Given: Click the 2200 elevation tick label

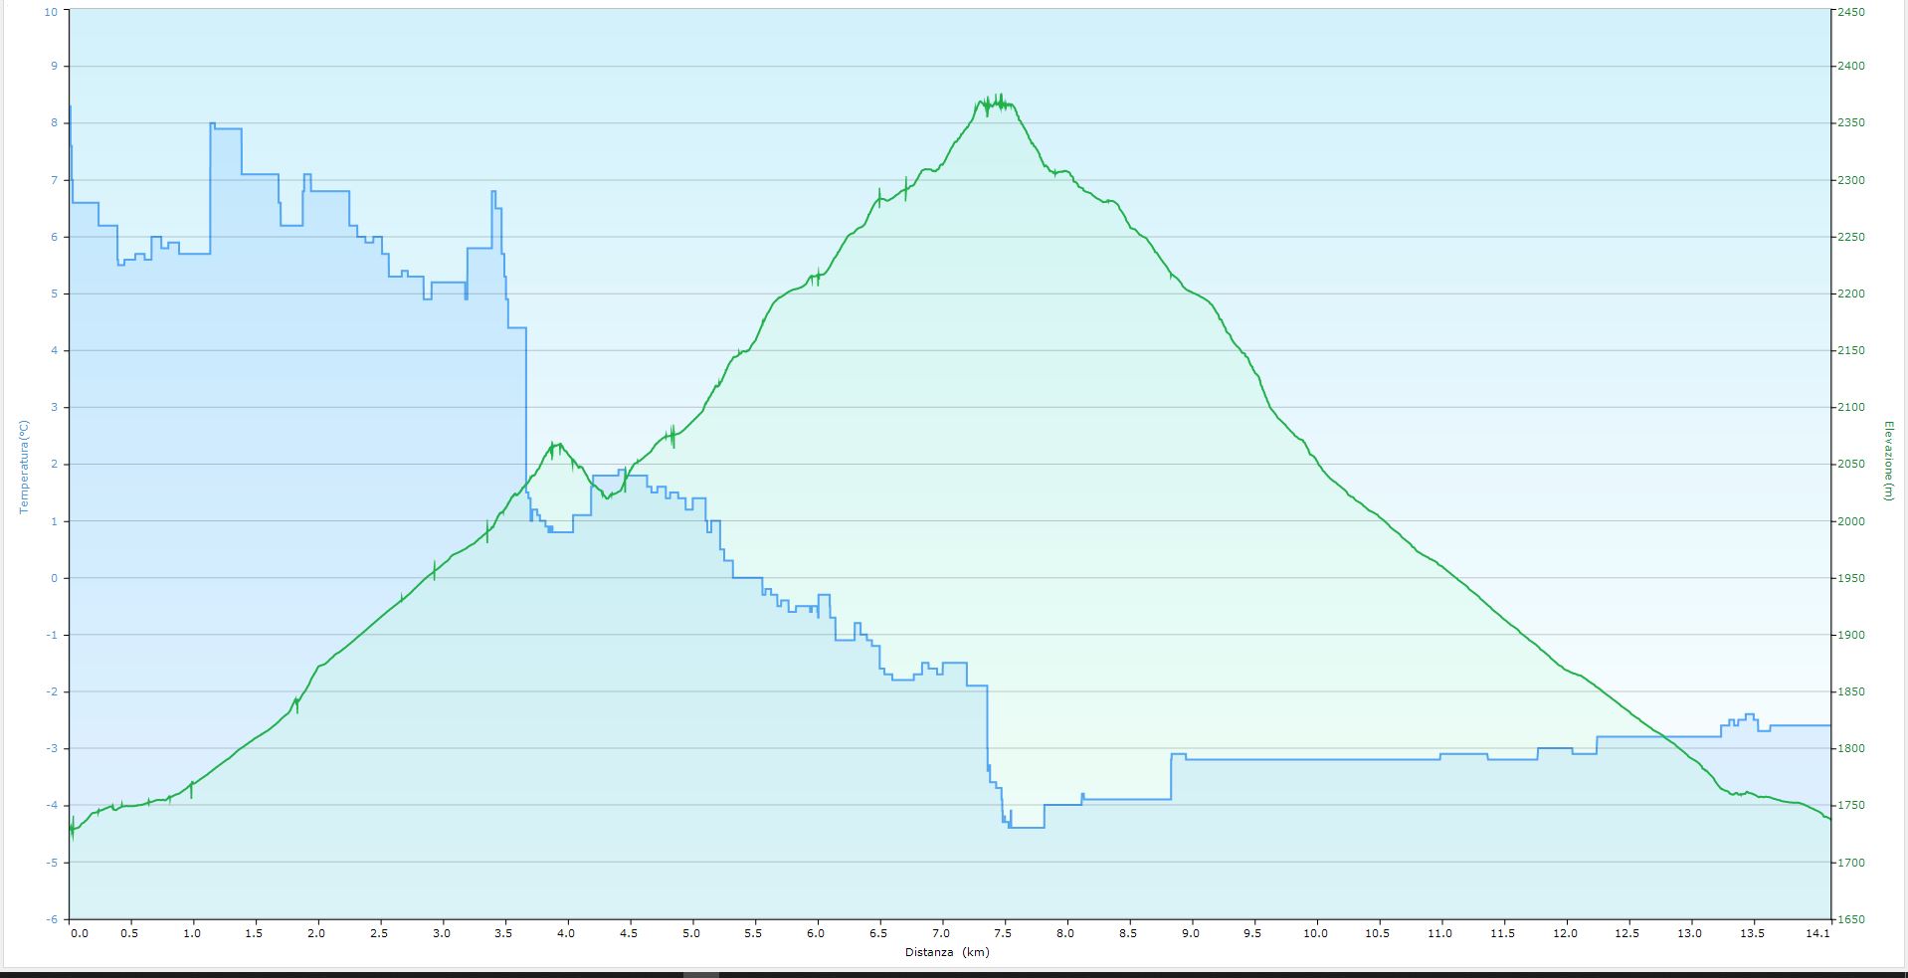Looking at the screenshot, I should (x=1851, y=294).
